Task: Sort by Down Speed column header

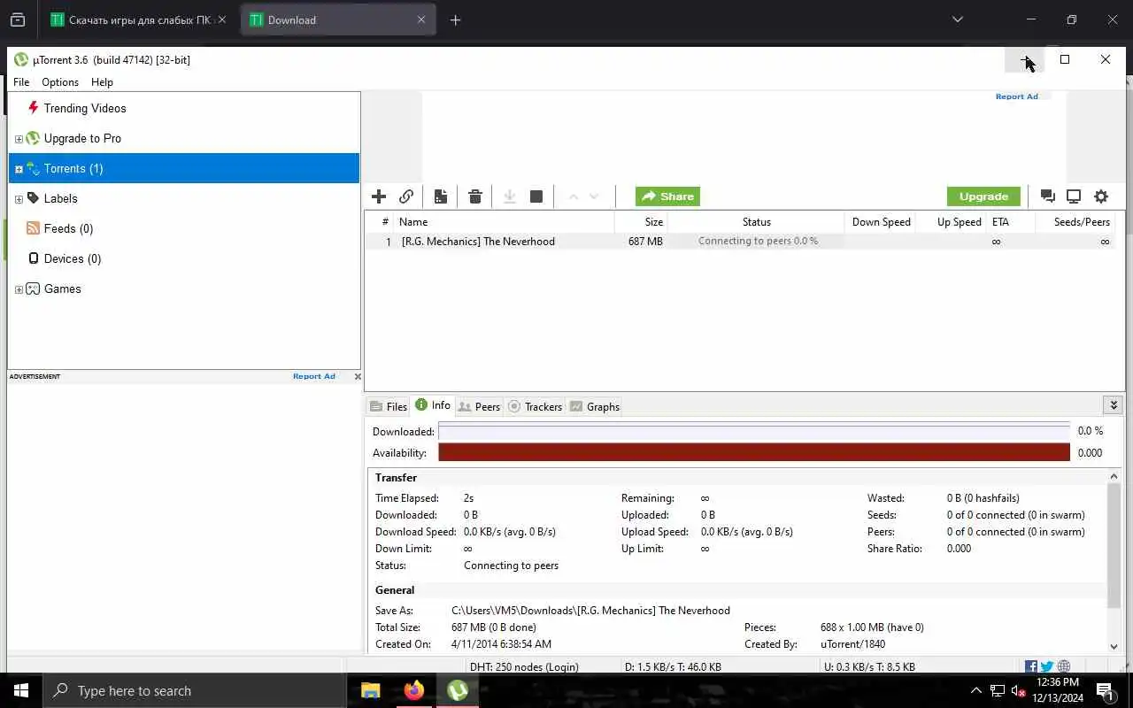Action: 880,222
